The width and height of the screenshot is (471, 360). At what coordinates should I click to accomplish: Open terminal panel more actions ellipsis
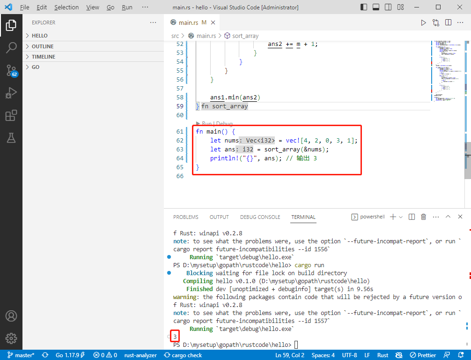436,217
